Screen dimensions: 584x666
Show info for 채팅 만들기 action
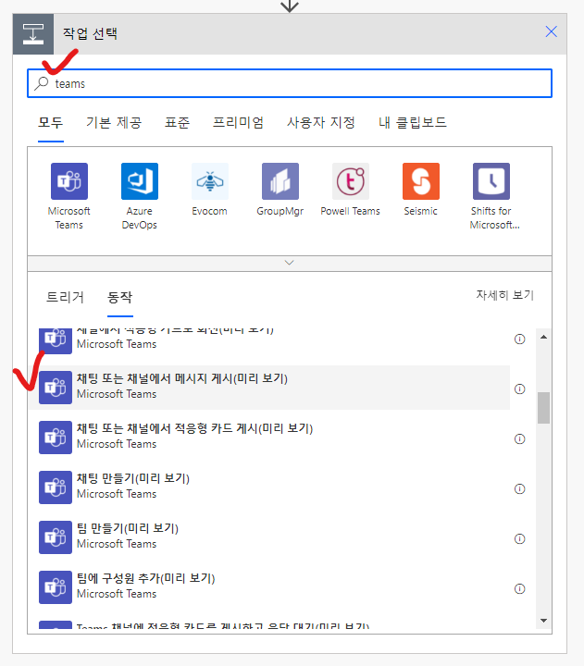pos(520,489)
